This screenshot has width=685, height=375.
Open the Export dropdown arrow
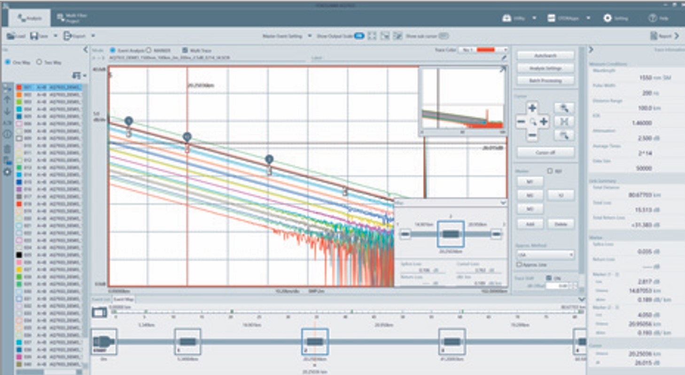93,36
